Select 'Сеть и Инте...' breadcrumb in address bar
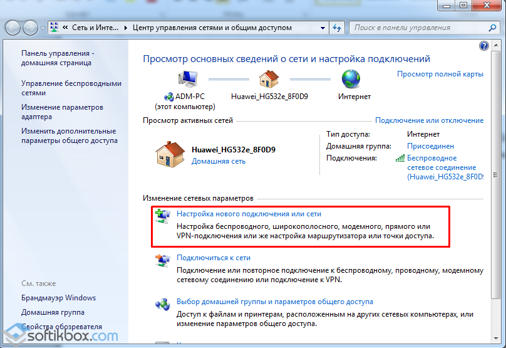 click(95, 28)
